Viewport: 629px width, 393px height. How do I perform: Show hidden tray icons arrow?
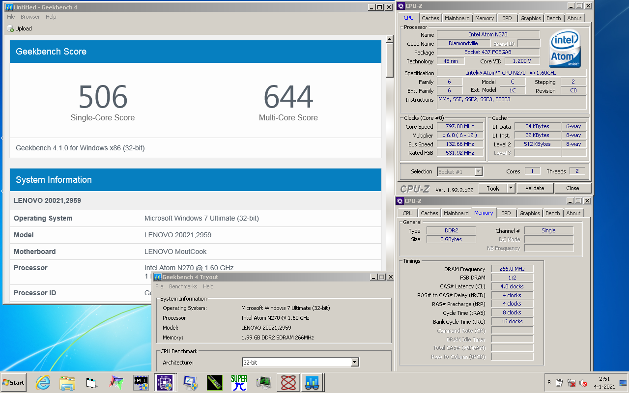(548, 382)
